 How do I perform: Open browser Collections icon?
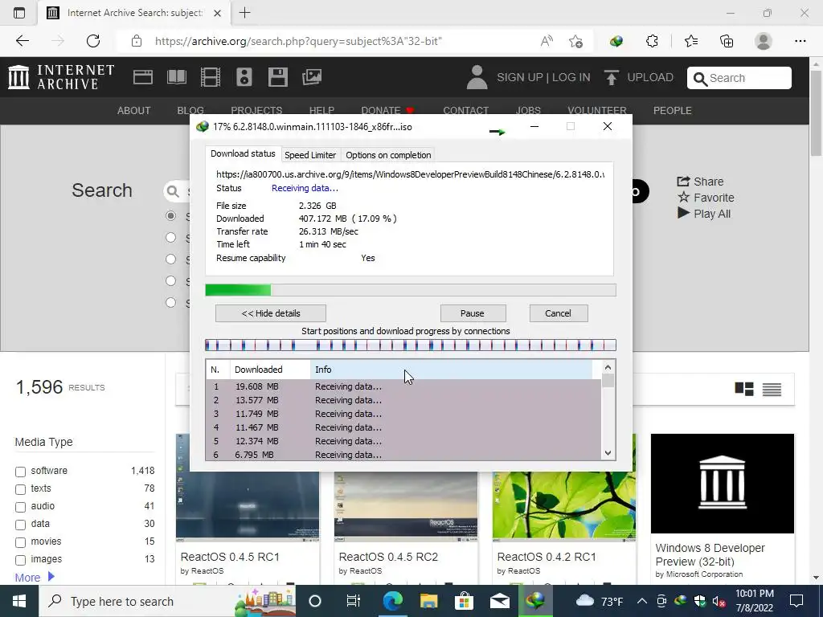coord(727,41)
